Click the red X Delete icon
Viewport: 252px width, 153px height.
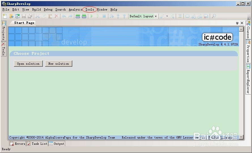(56, 16)
